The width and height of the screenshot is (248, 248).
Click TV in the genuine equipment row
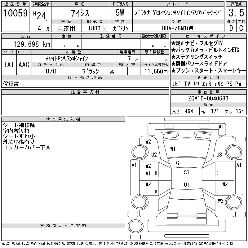pos(187,84)
